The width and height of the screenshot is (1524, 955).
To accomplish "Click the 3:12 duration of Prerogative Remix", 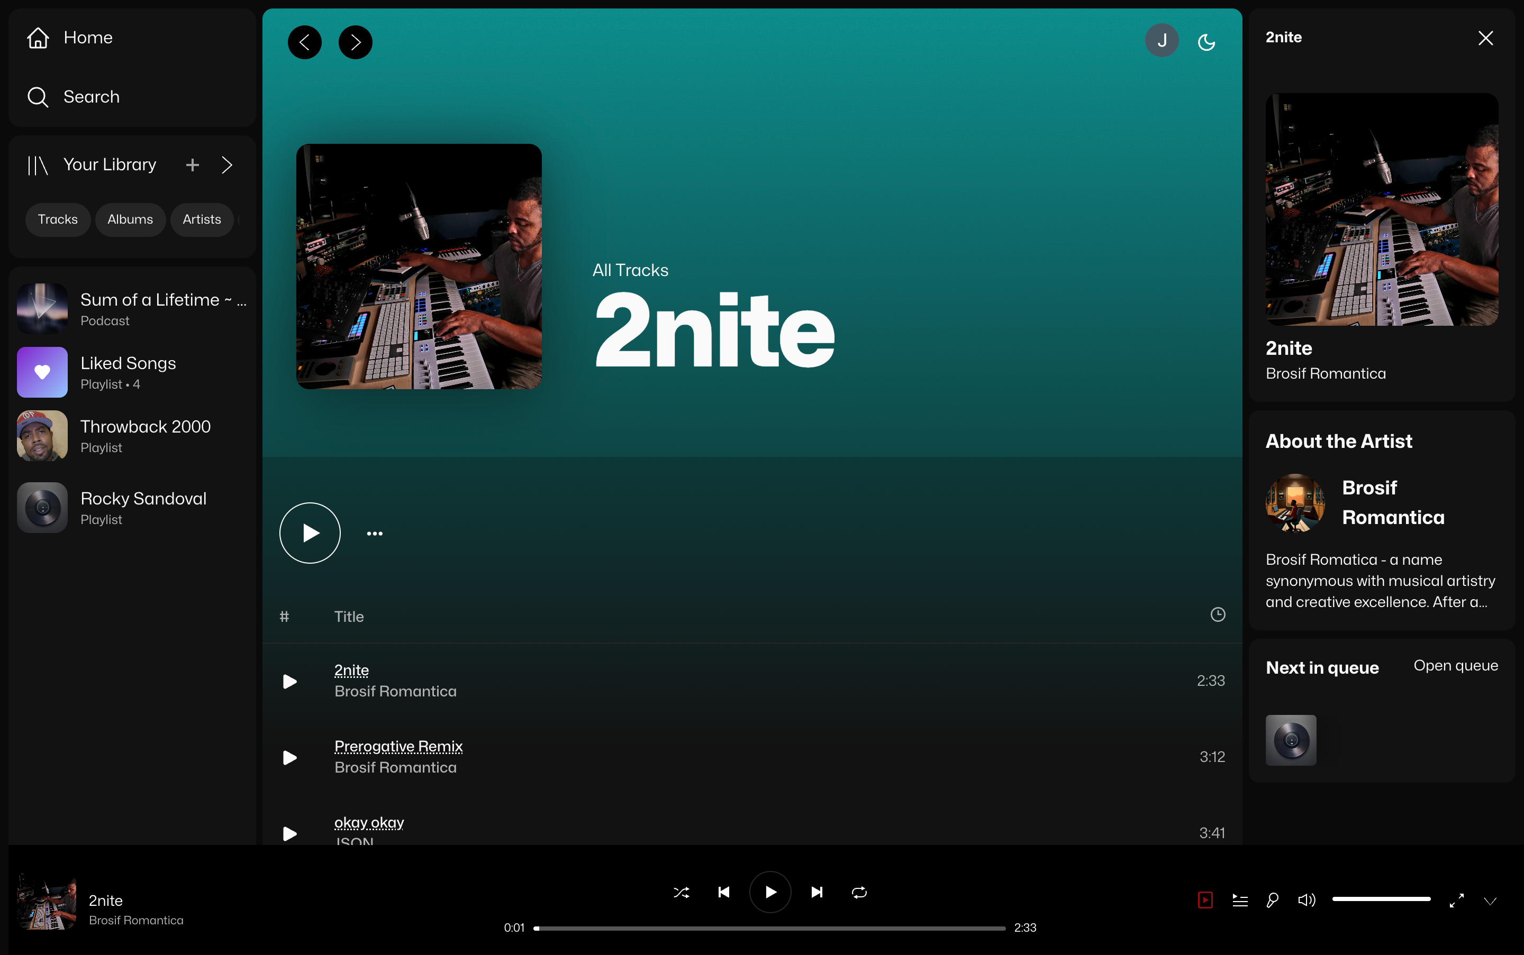I will point(1212,757).
